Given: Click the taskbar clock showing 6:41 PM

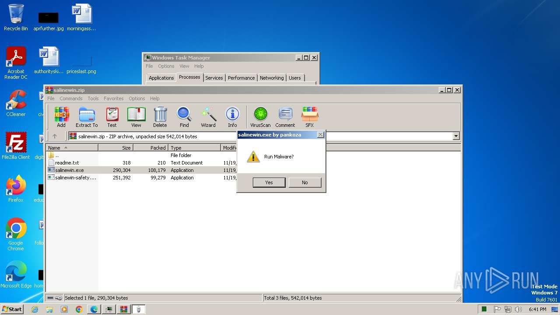Looking at the screenshot, I should [537, 309].
